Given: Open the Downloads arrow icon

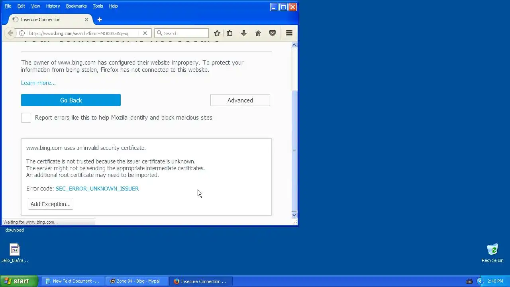Looking at the screenshot, I should (x=244, y=33).
